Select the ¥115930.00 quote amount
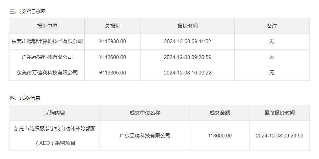 [112, 41]
